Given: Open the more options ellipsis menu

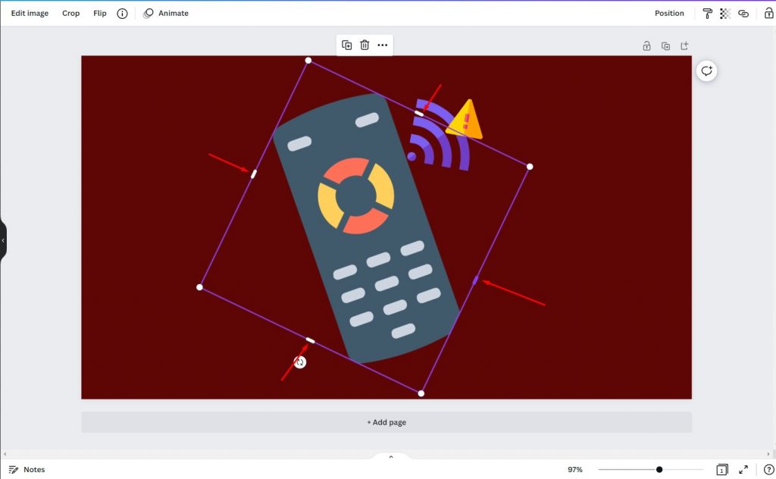Looking at the screenshot, I should pyautogui.click(x=383, y=45).
